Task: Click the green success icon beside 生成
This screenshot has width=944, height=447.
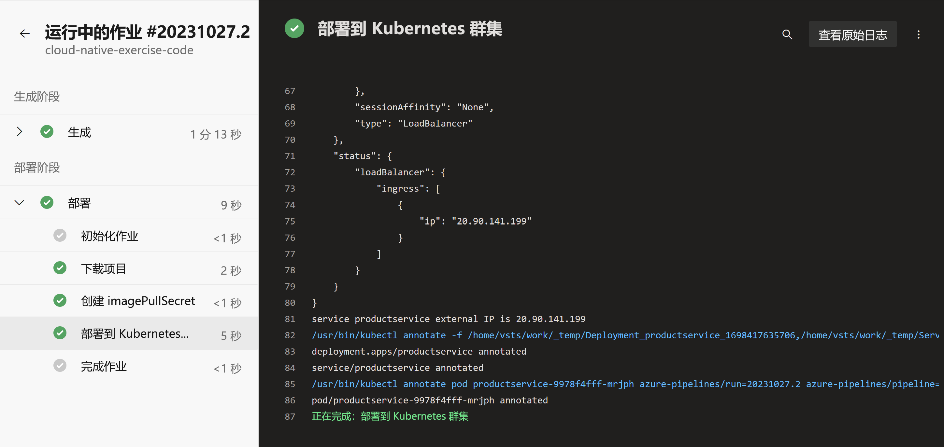Action: click(x=47, y=132)
